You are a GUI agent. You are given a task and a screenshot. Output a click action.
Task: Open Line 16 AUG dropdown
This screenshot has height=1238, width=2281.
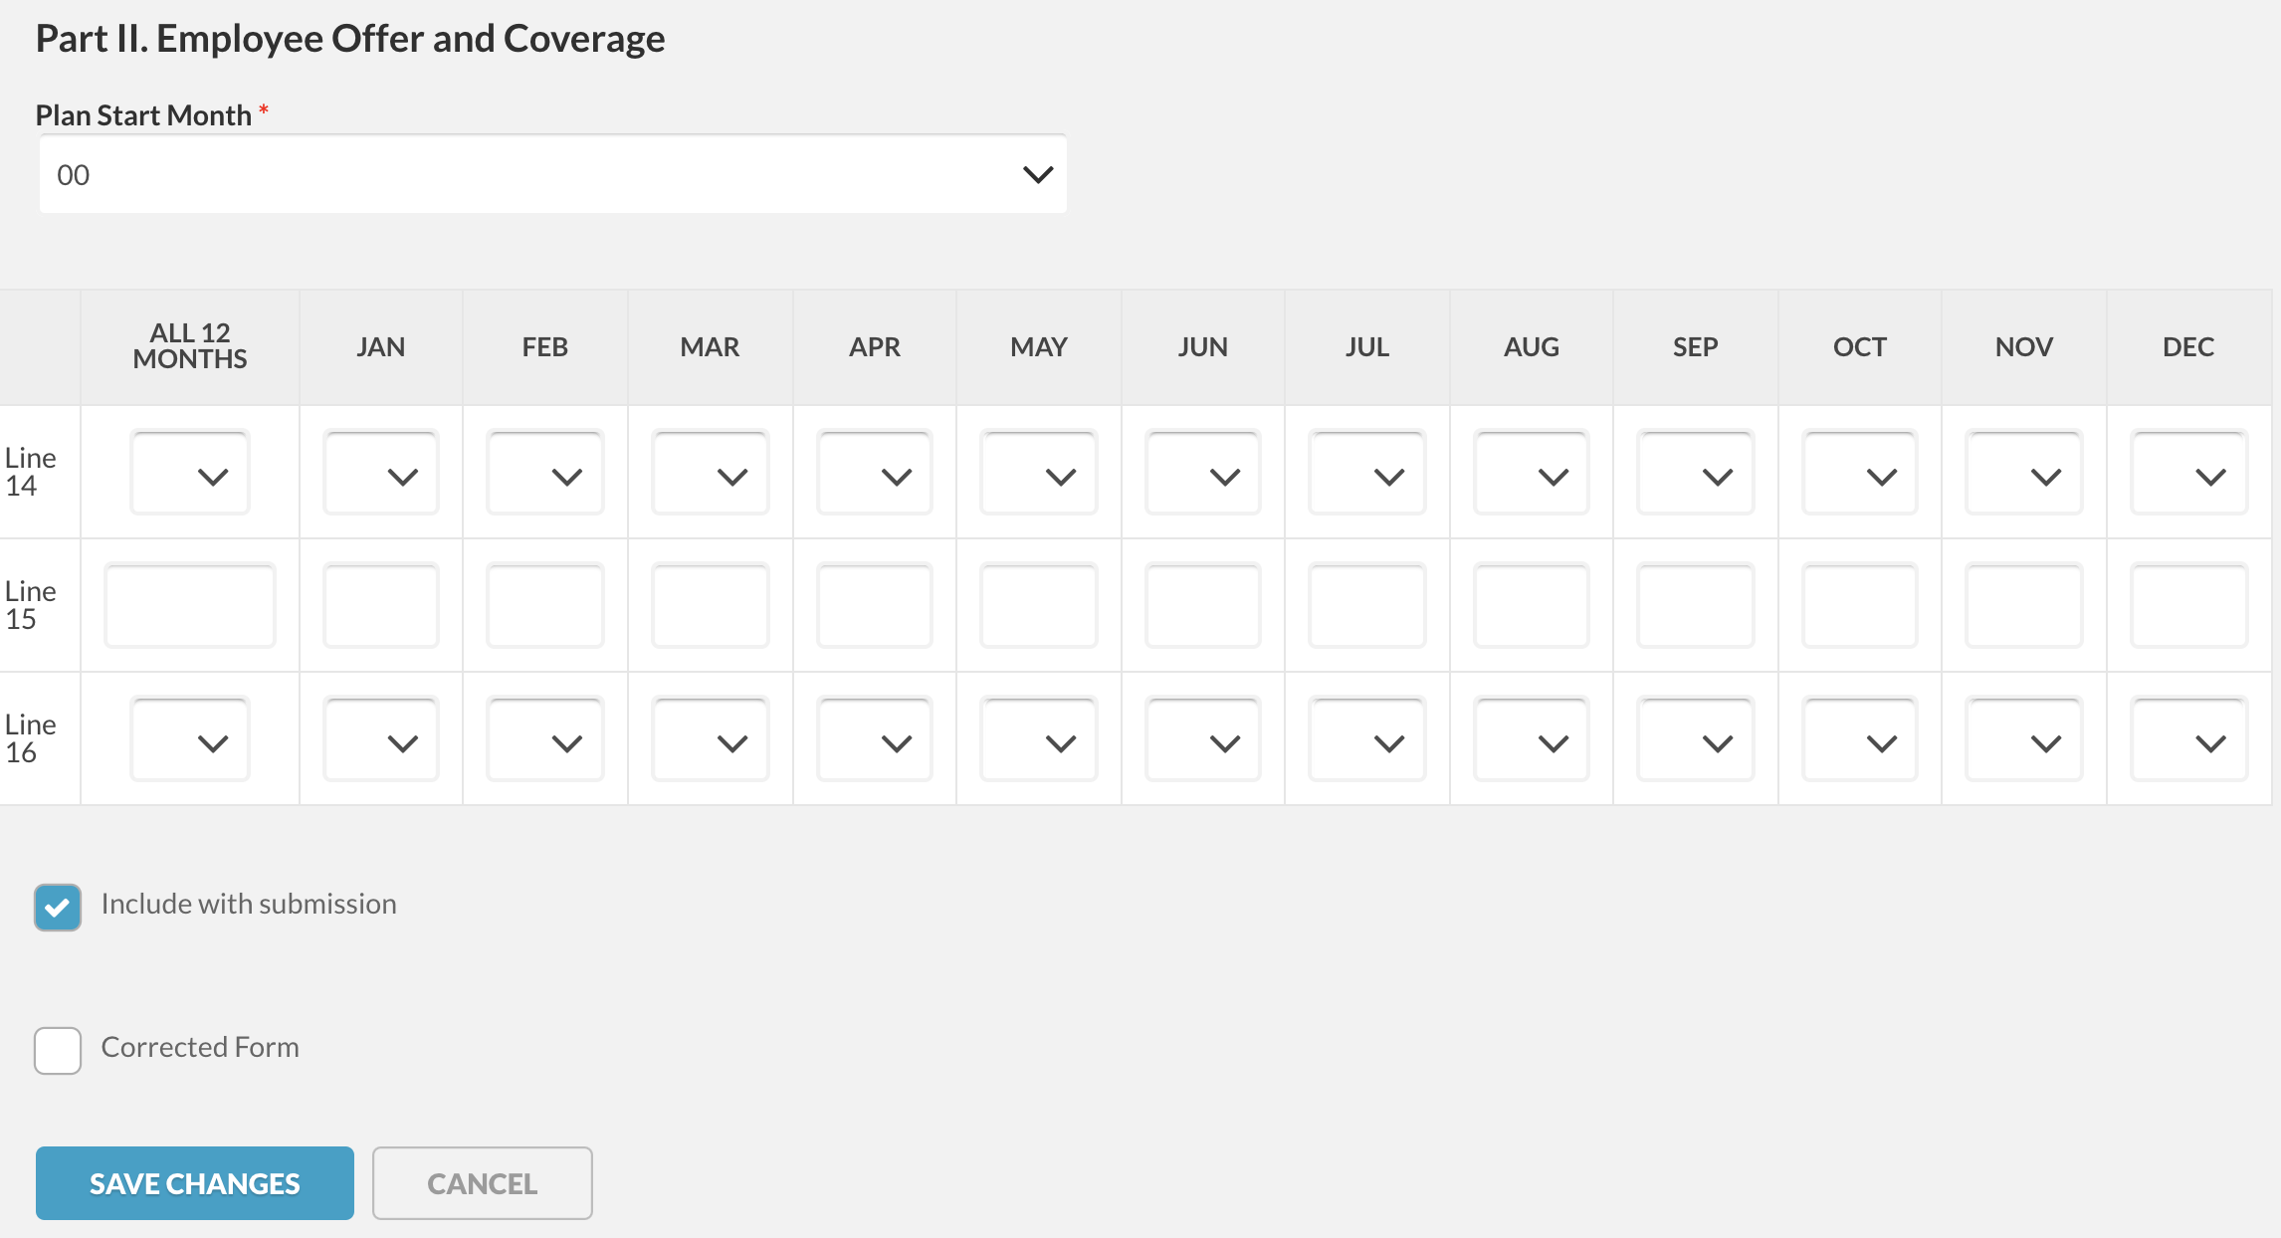pos(1531,738)
